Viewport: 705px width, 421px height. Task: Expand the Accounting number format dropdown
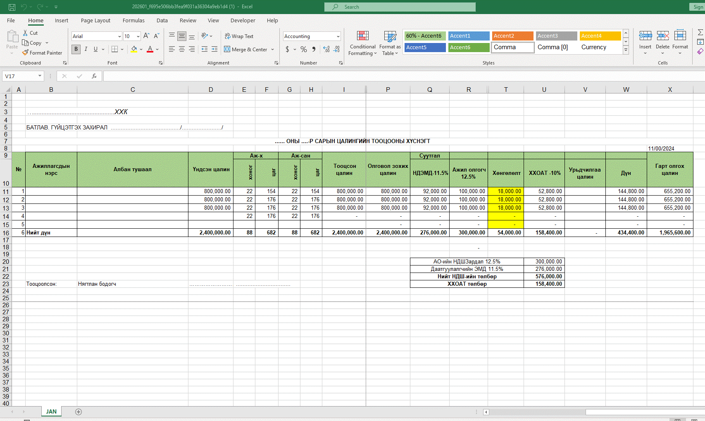pos(338,36)
